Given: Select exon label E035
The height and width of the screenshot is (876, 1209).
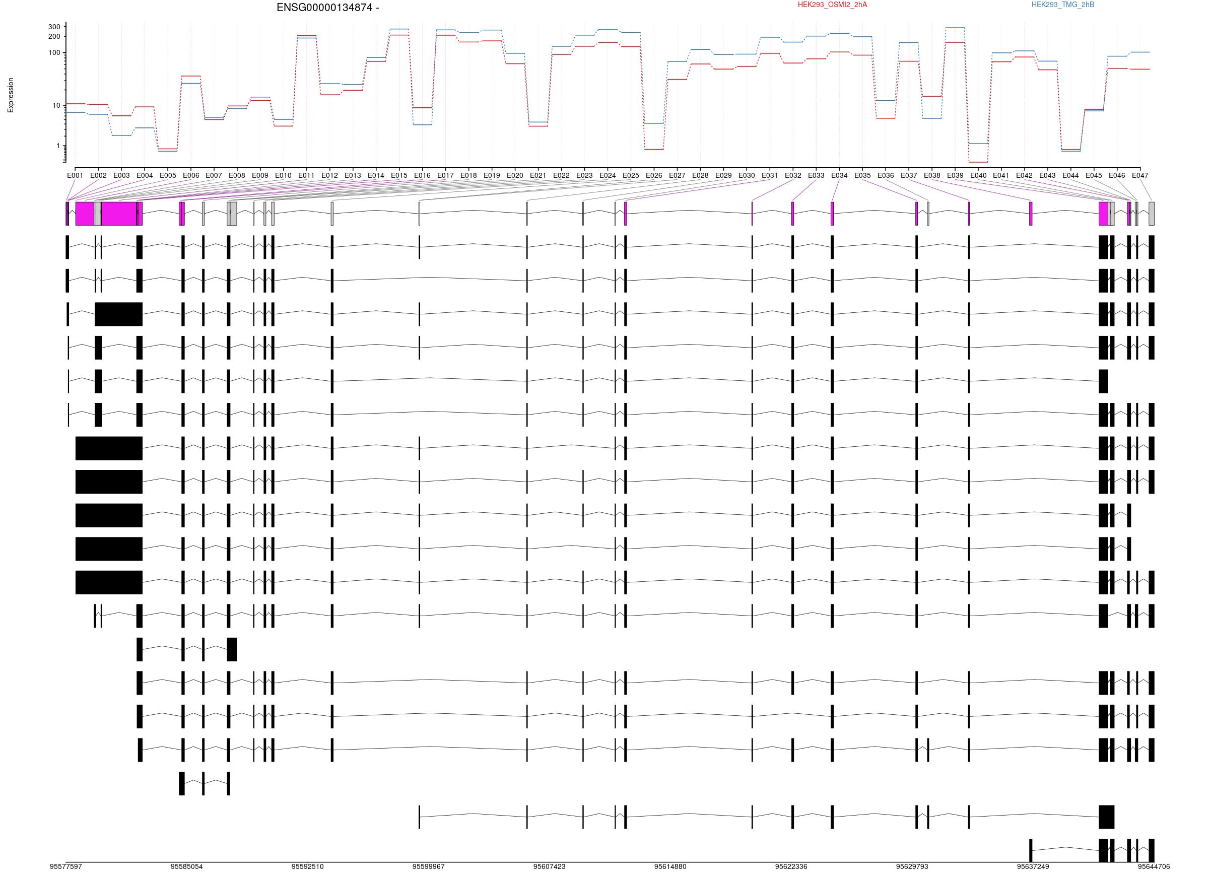Looking at the screenshot, I should [x=862, y=175].
